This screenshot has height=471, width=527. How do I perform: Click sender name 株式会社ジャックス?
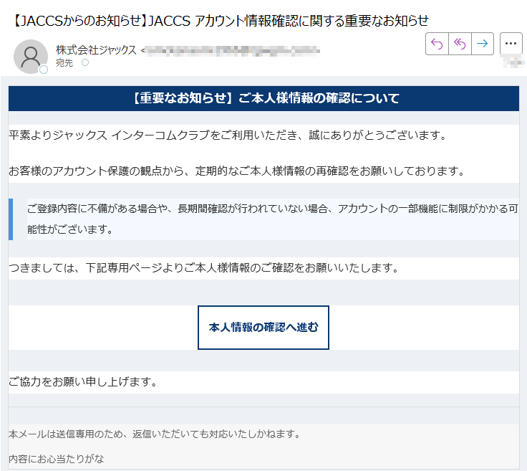(x=96, y=50)
